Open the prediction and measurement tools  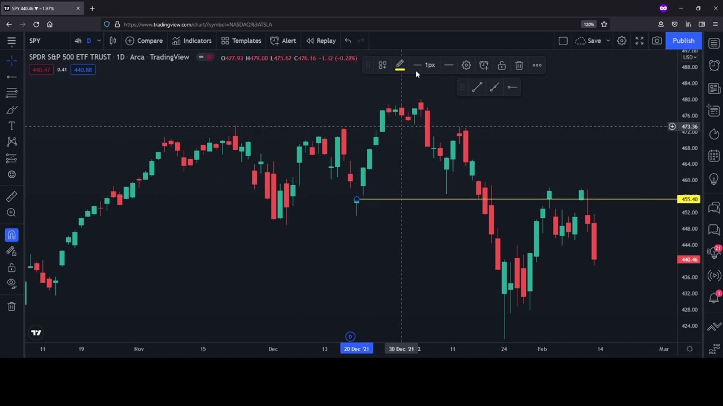click(x=11, y=158)
